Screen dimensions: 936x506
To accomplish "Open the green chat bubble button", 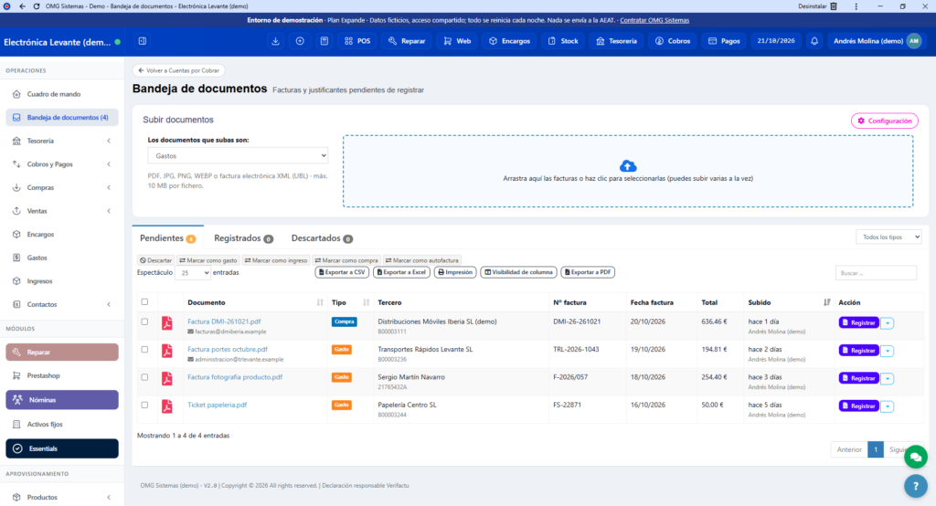I will (915, 457).
